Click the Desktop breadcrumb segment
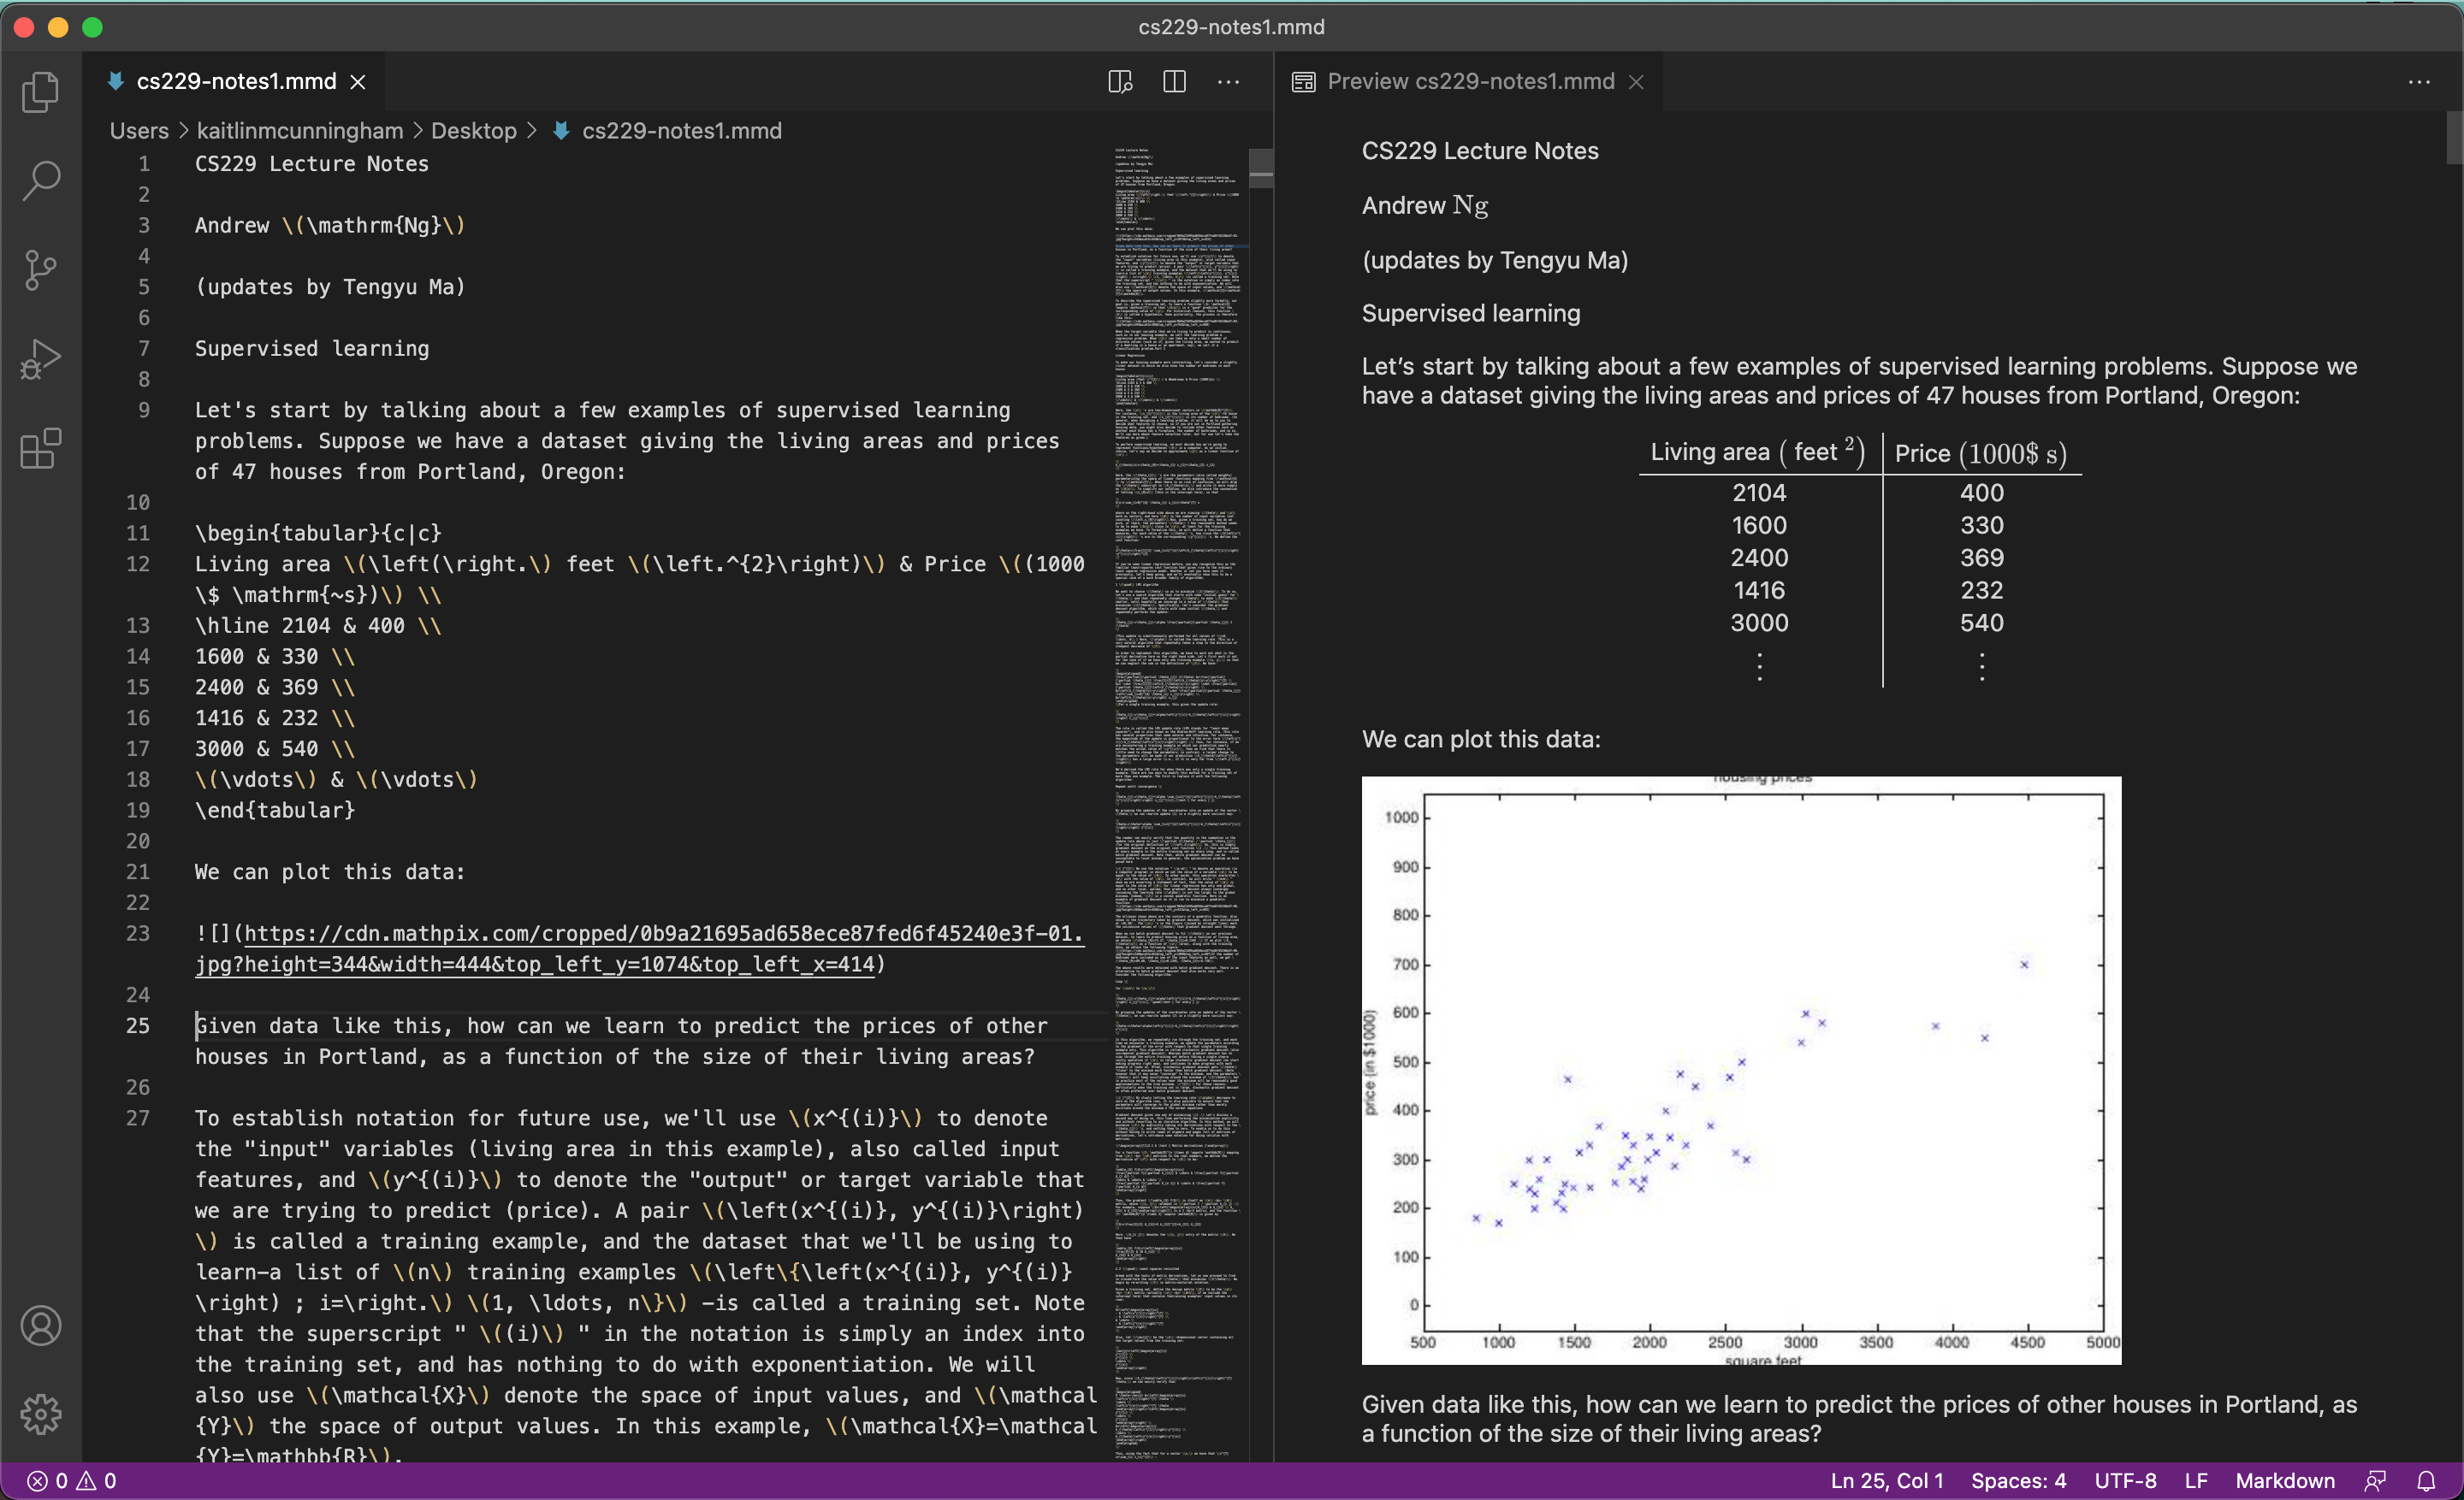The image size is (2464, 1500). [473, 131]
